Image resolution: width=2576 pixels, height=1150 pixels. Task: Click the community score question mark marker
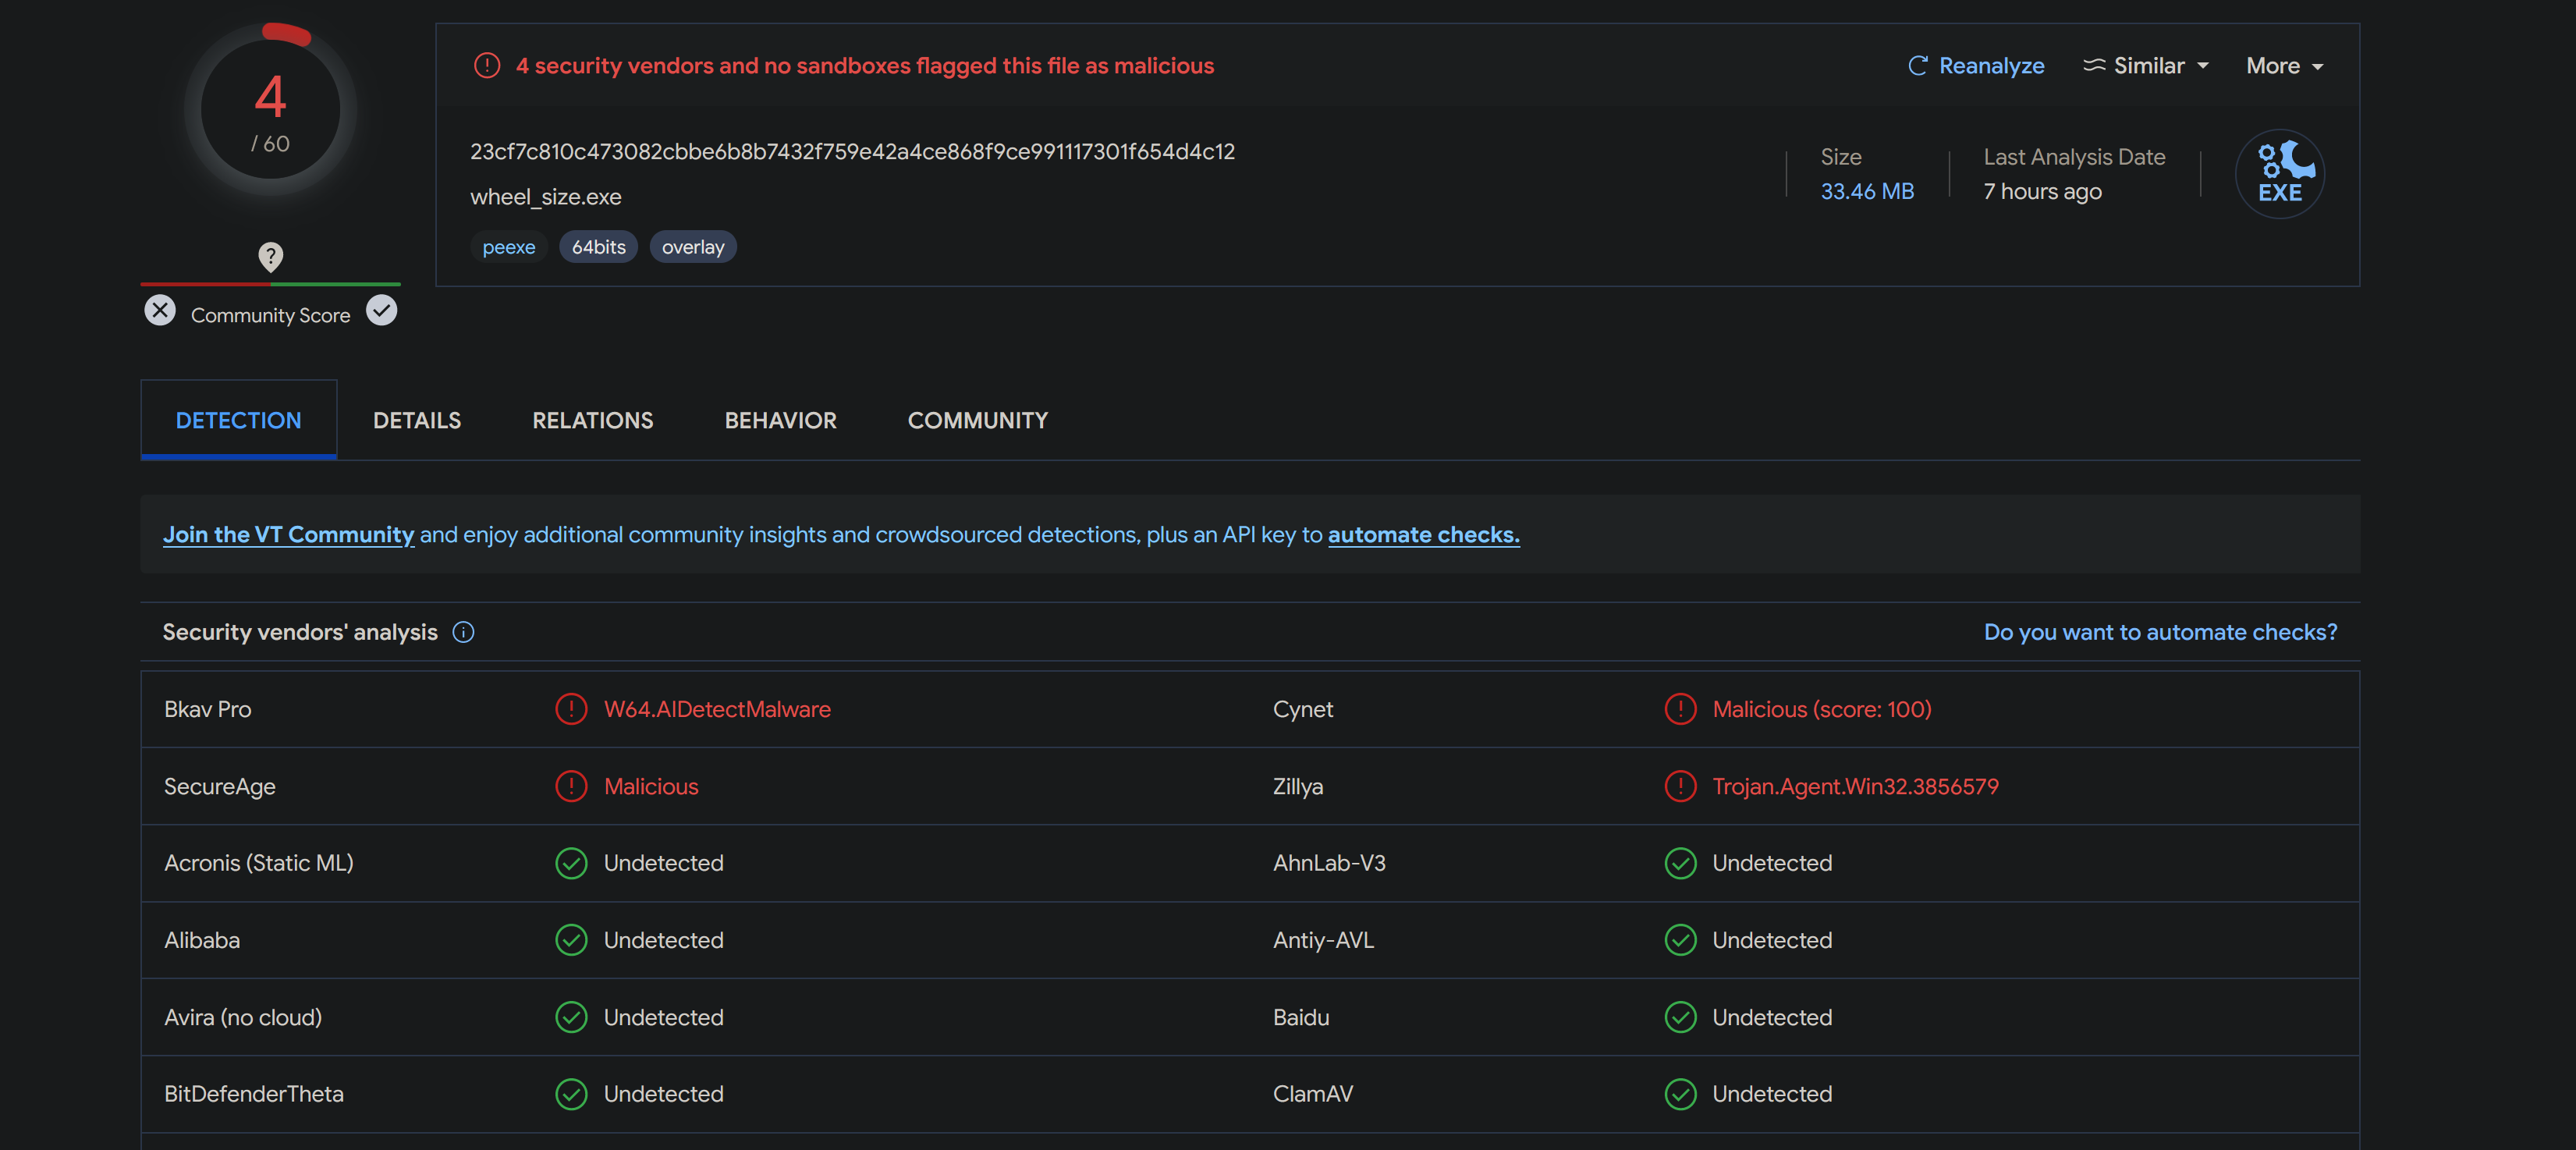pos(270,256)
